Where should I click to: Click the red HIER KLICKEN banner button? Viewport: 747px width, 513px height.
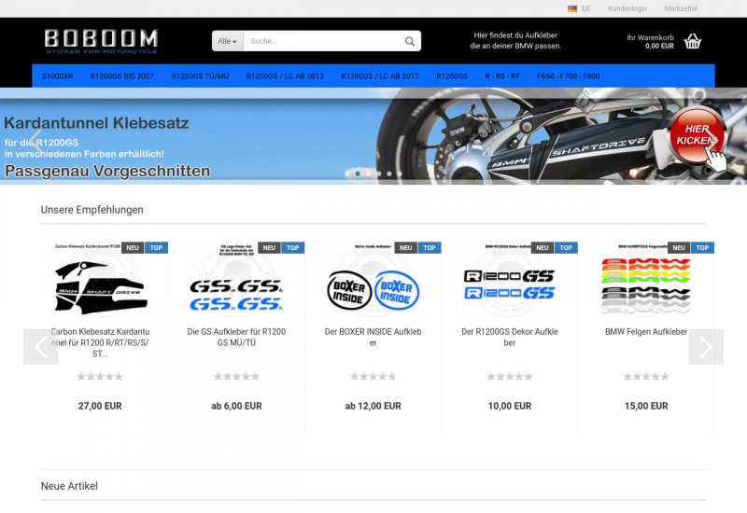697,135
